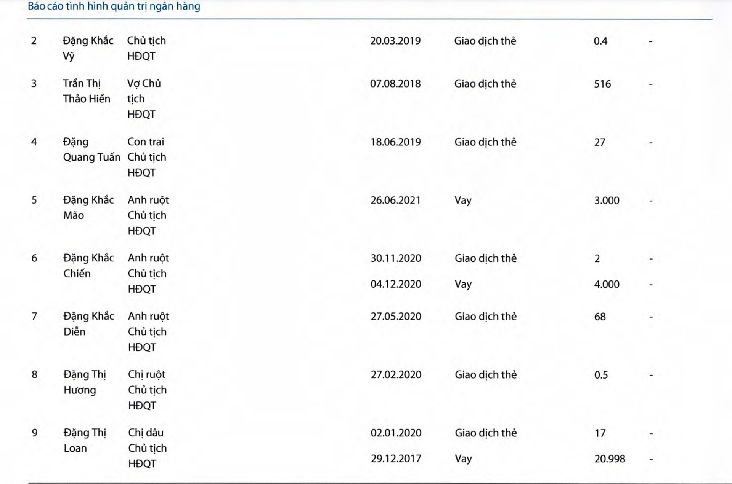Click the amount 516 in row 3
The image size is (732, 484).
pyautogui.click(x=602, y=84)
